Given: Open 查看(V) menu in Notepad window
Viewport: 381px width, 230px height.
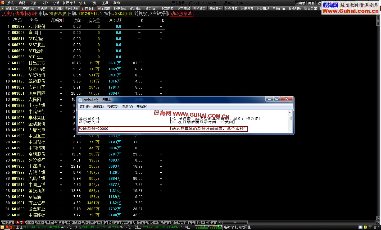Looking at the screenshot, I should point(127,107).
